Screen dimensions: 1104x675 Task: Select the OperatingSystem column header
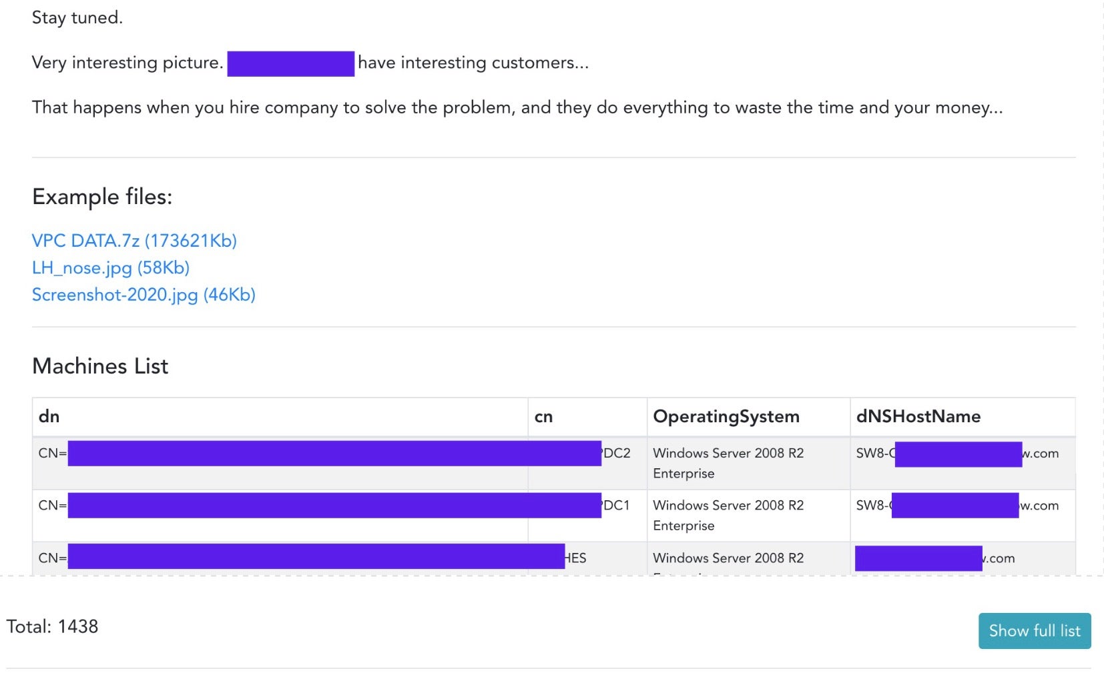(x=726, y=417)
